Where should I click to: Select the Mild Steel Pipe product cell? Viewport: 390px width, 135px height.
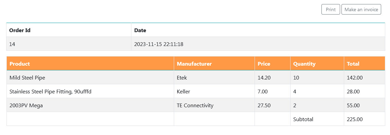[90, 77]
